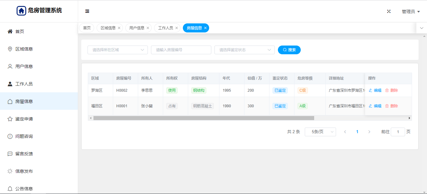Expand the 请选择所在区域 dropdown
The height and width of the screenshot is (194, 427).
[x=118, y=50]
